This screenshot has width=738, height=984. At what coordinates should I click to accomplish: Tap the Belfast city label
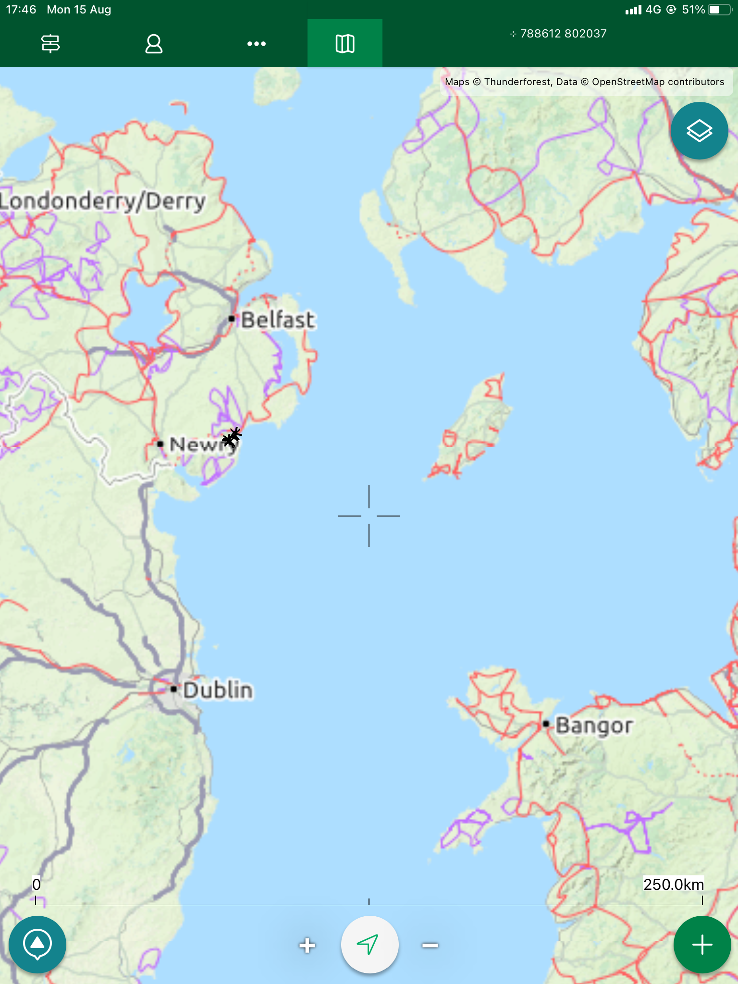point(278,320)
